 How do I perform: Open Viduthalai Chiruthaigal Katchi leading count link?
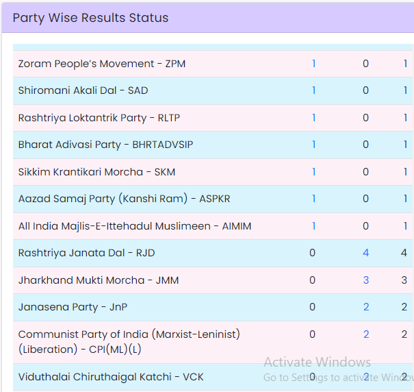(x=366, y=377)
